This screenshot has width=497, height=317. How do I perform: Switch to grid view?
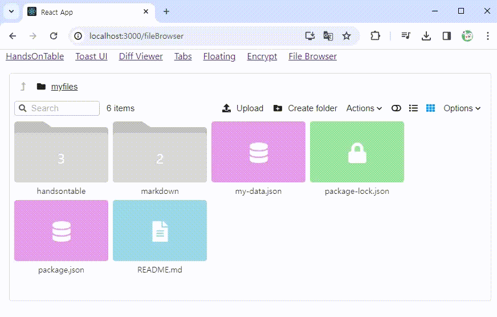click(x=430, y=108)
